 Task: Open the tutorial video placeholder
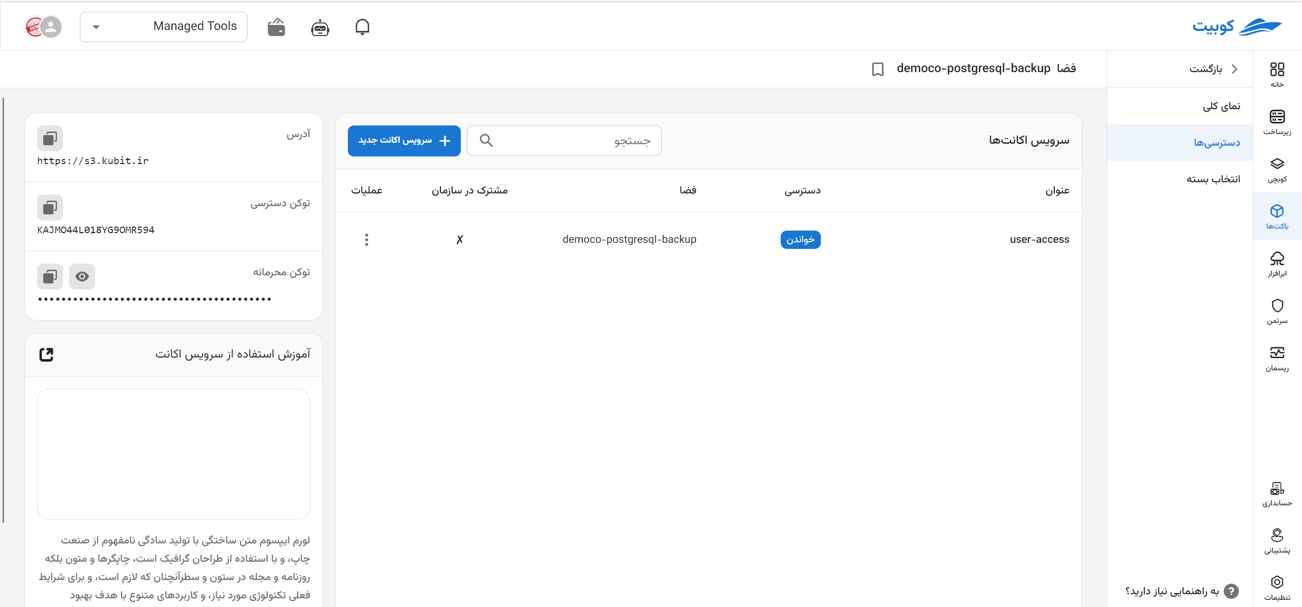(x=173, y=454)
